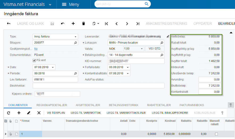Click the undo icon in toolbar
Image resolution: width=235 pixels, height=139 pixels.
point(63,24)
